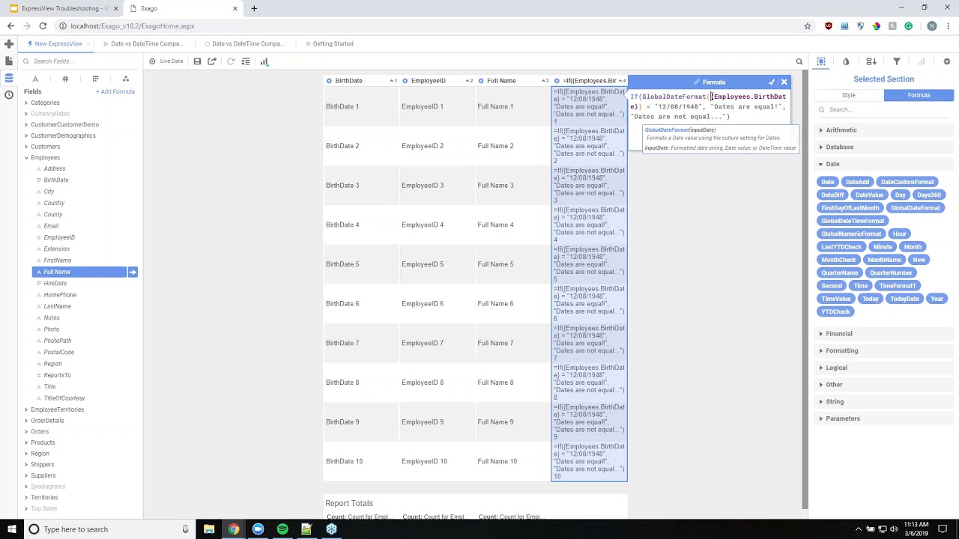Expand the Orders category in fields
The width and height of the screenshot is (959, 539).
(x=26, y=431)
